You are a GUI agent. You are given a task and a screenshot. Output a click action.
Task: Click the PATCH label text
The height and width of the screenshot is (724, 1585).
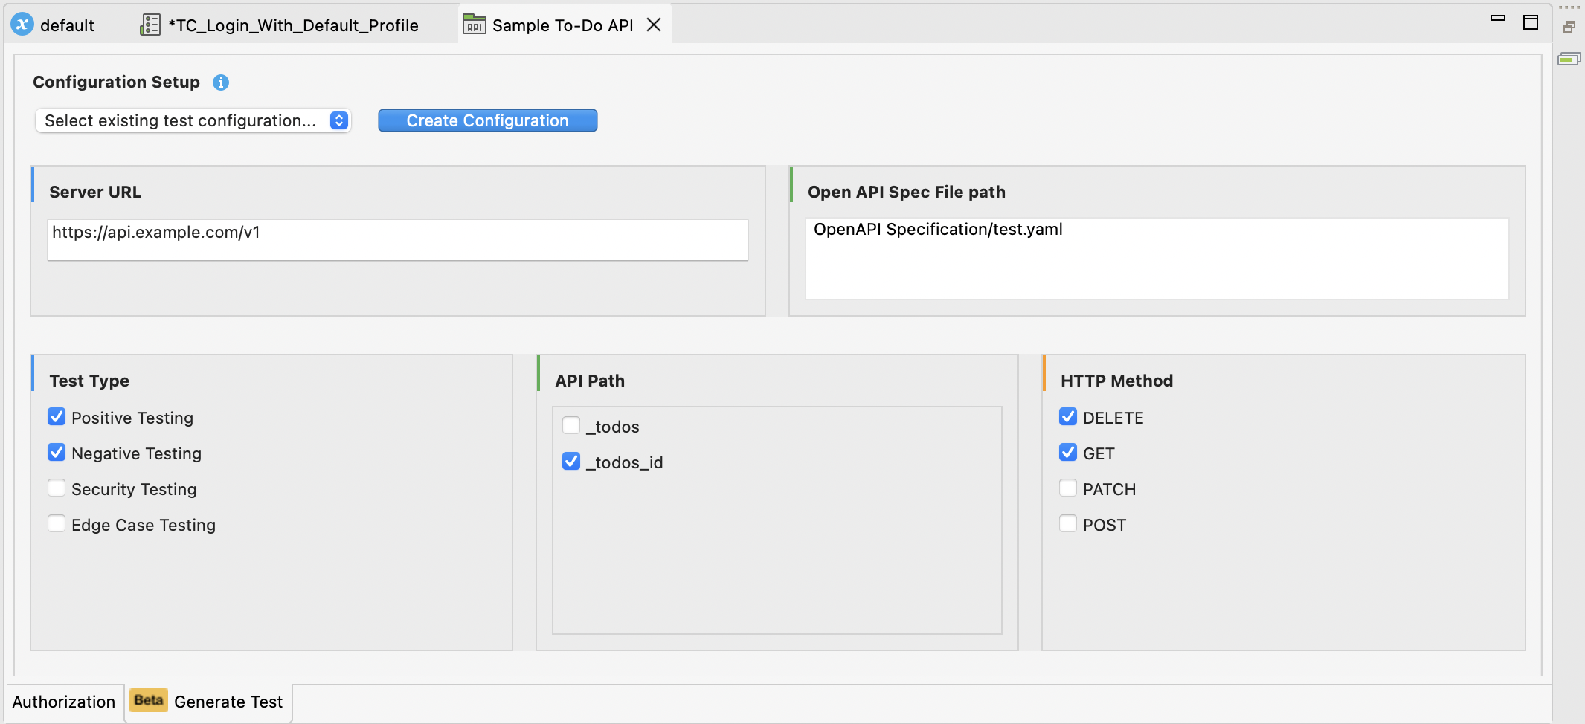pyautogui.click(x=1110, y=489)
